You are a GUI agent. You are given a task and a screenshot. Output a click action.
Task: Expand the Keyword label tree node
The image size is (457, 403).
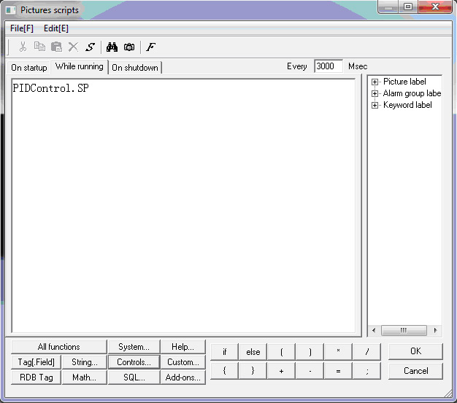375,105
